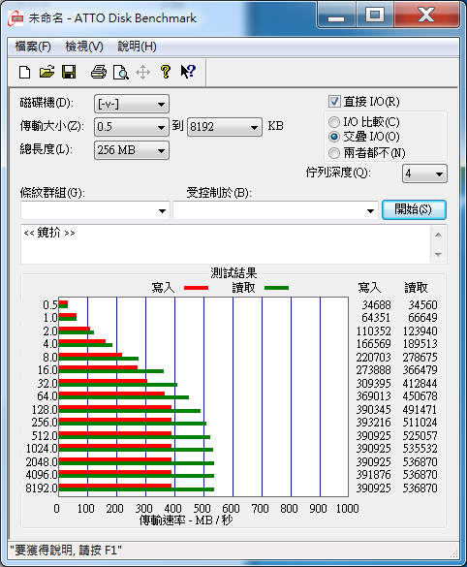The image size is (467, 567).
Task: Save benchmark results with floppy icon
Action: coord(69,72)
